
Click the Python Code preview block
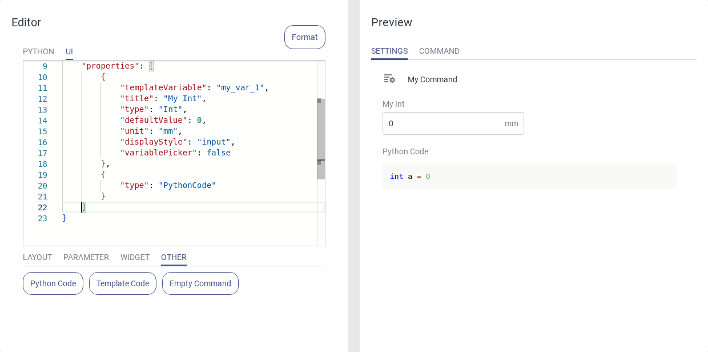(x=529, y=177)
